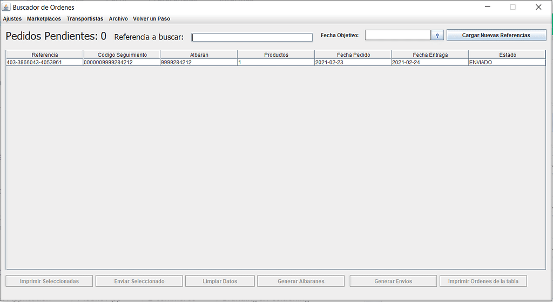Open the Marketplaces menu

[44, 19]
